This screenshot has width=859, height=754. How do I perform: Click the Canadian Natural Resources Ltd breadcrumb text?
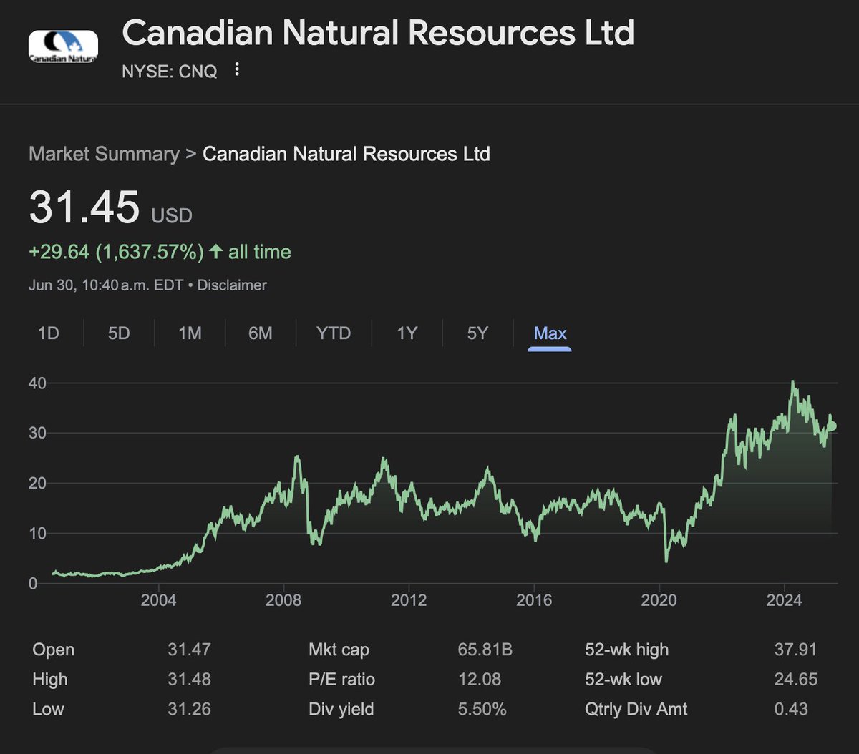[346, 154]
